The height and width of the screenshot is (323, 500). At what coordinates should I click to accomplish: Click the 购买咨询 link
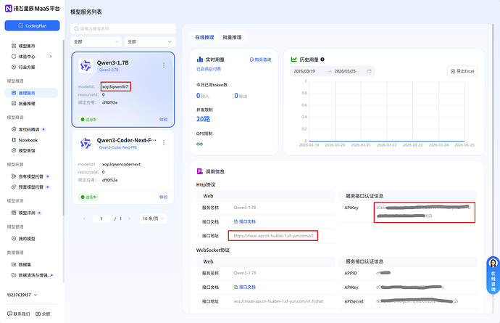pyautogui.click(x=260, y=60)
